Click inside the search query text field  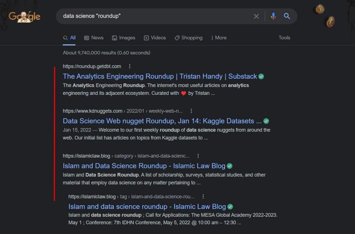155,16
